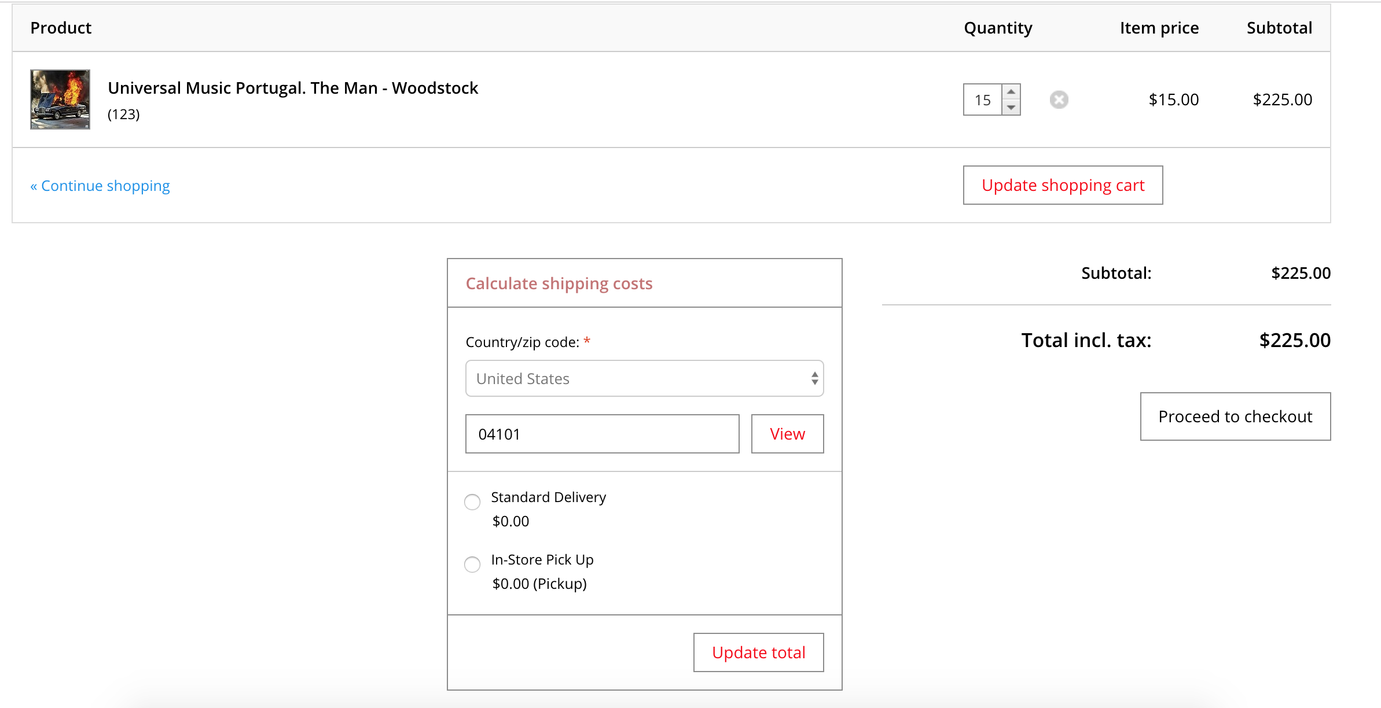Select the In-Store Pick Up radio option
Image resolution: width=1381 pixels, height=708 pixels.
[472, 564]
